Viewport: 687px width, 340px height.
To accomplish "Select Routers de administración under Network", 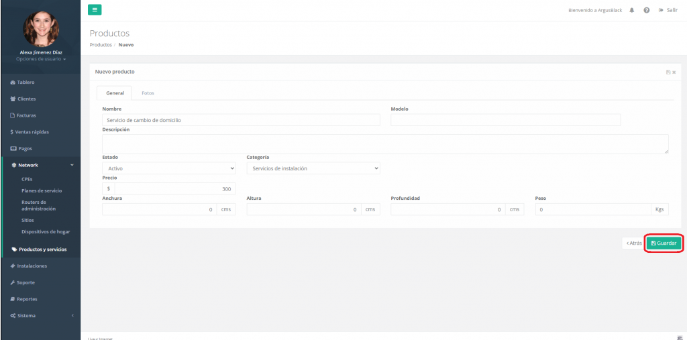I will (x=38, y=205).
